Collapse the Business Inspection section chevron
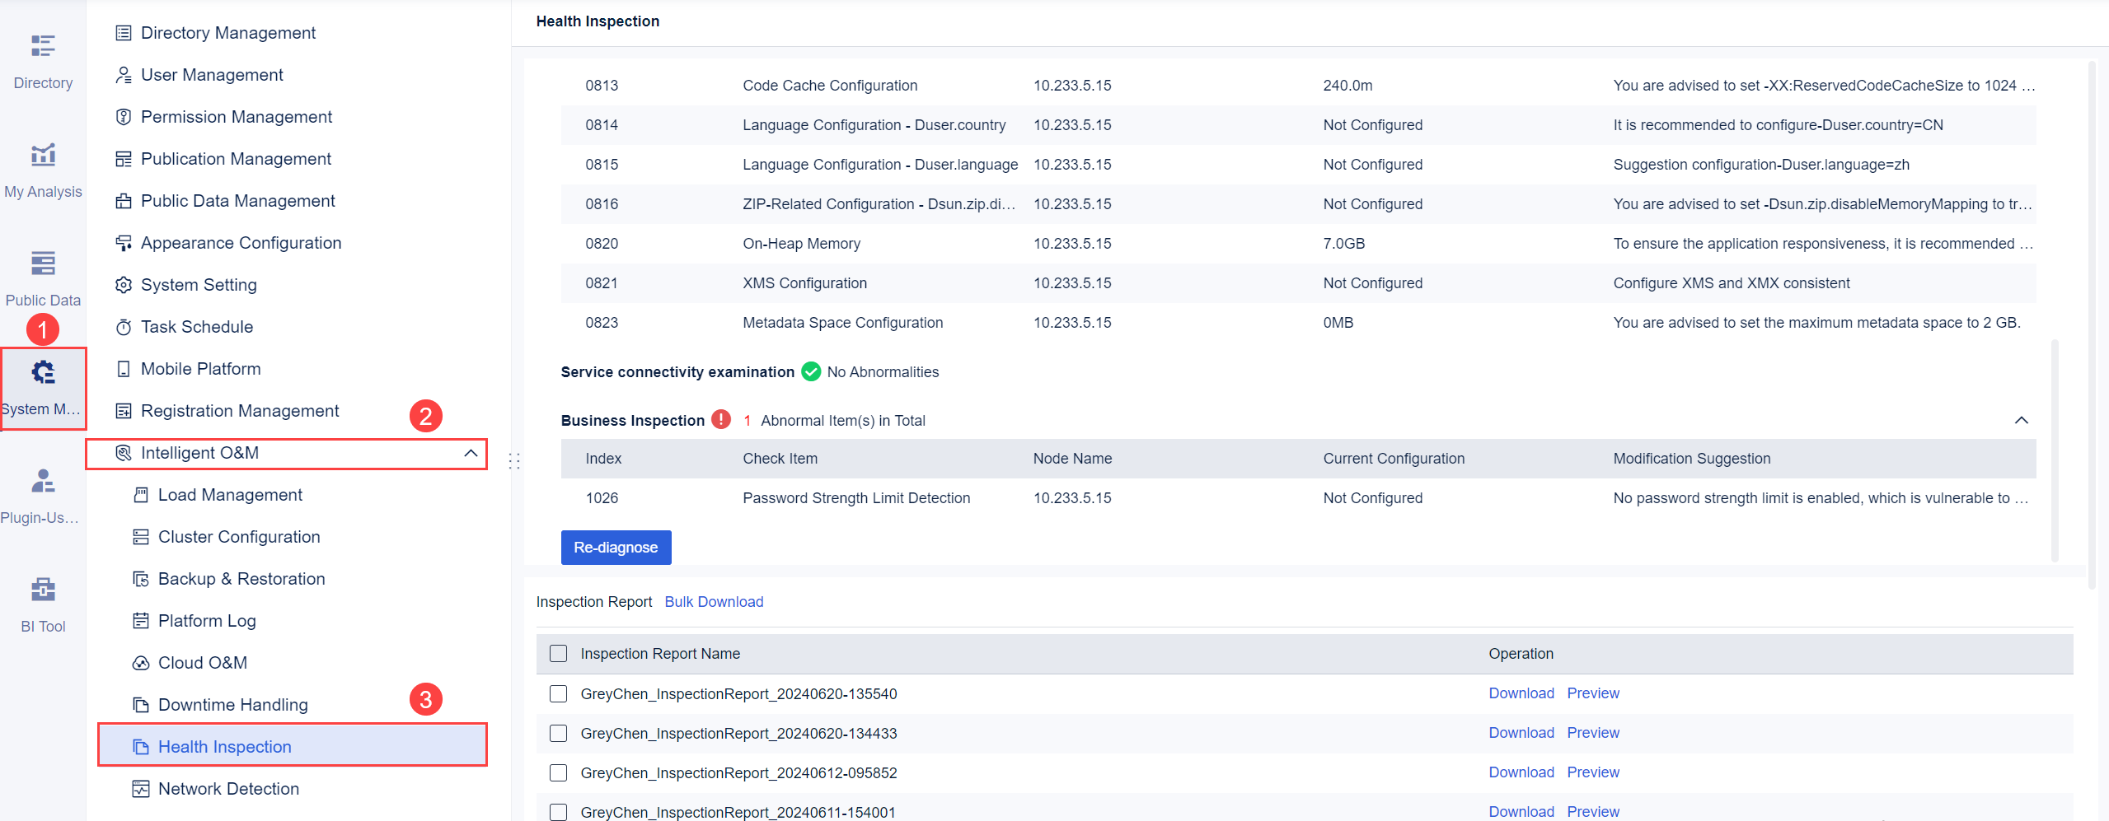Image resolution: width=2109 pixels, height=821 pixels. (2022, 421)
